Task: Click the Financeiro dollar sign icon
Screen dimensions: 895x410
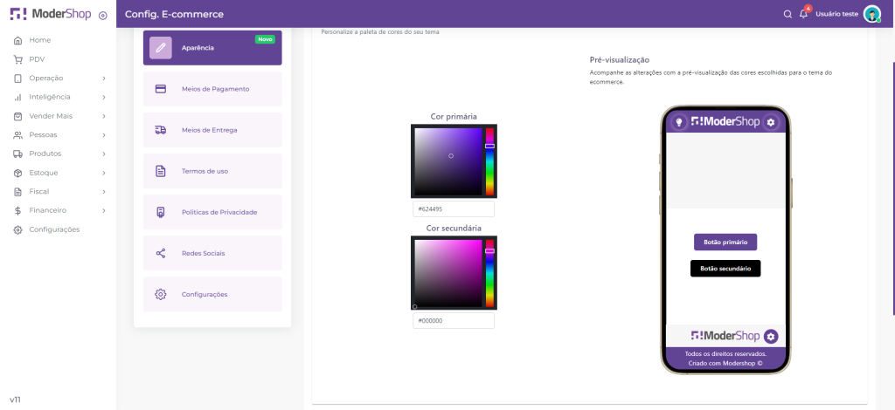Action: pos(17,211)
